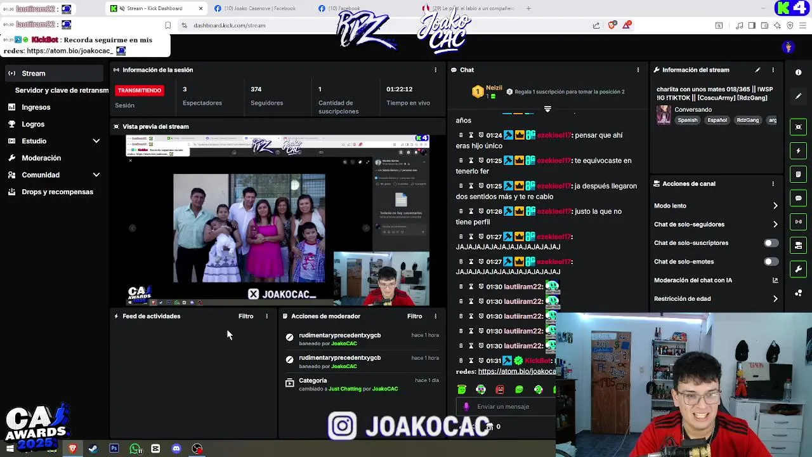This screenshot has width=812, height=457.
Task: Click the purple microphone icon in message box
Action: coord(467,407)
